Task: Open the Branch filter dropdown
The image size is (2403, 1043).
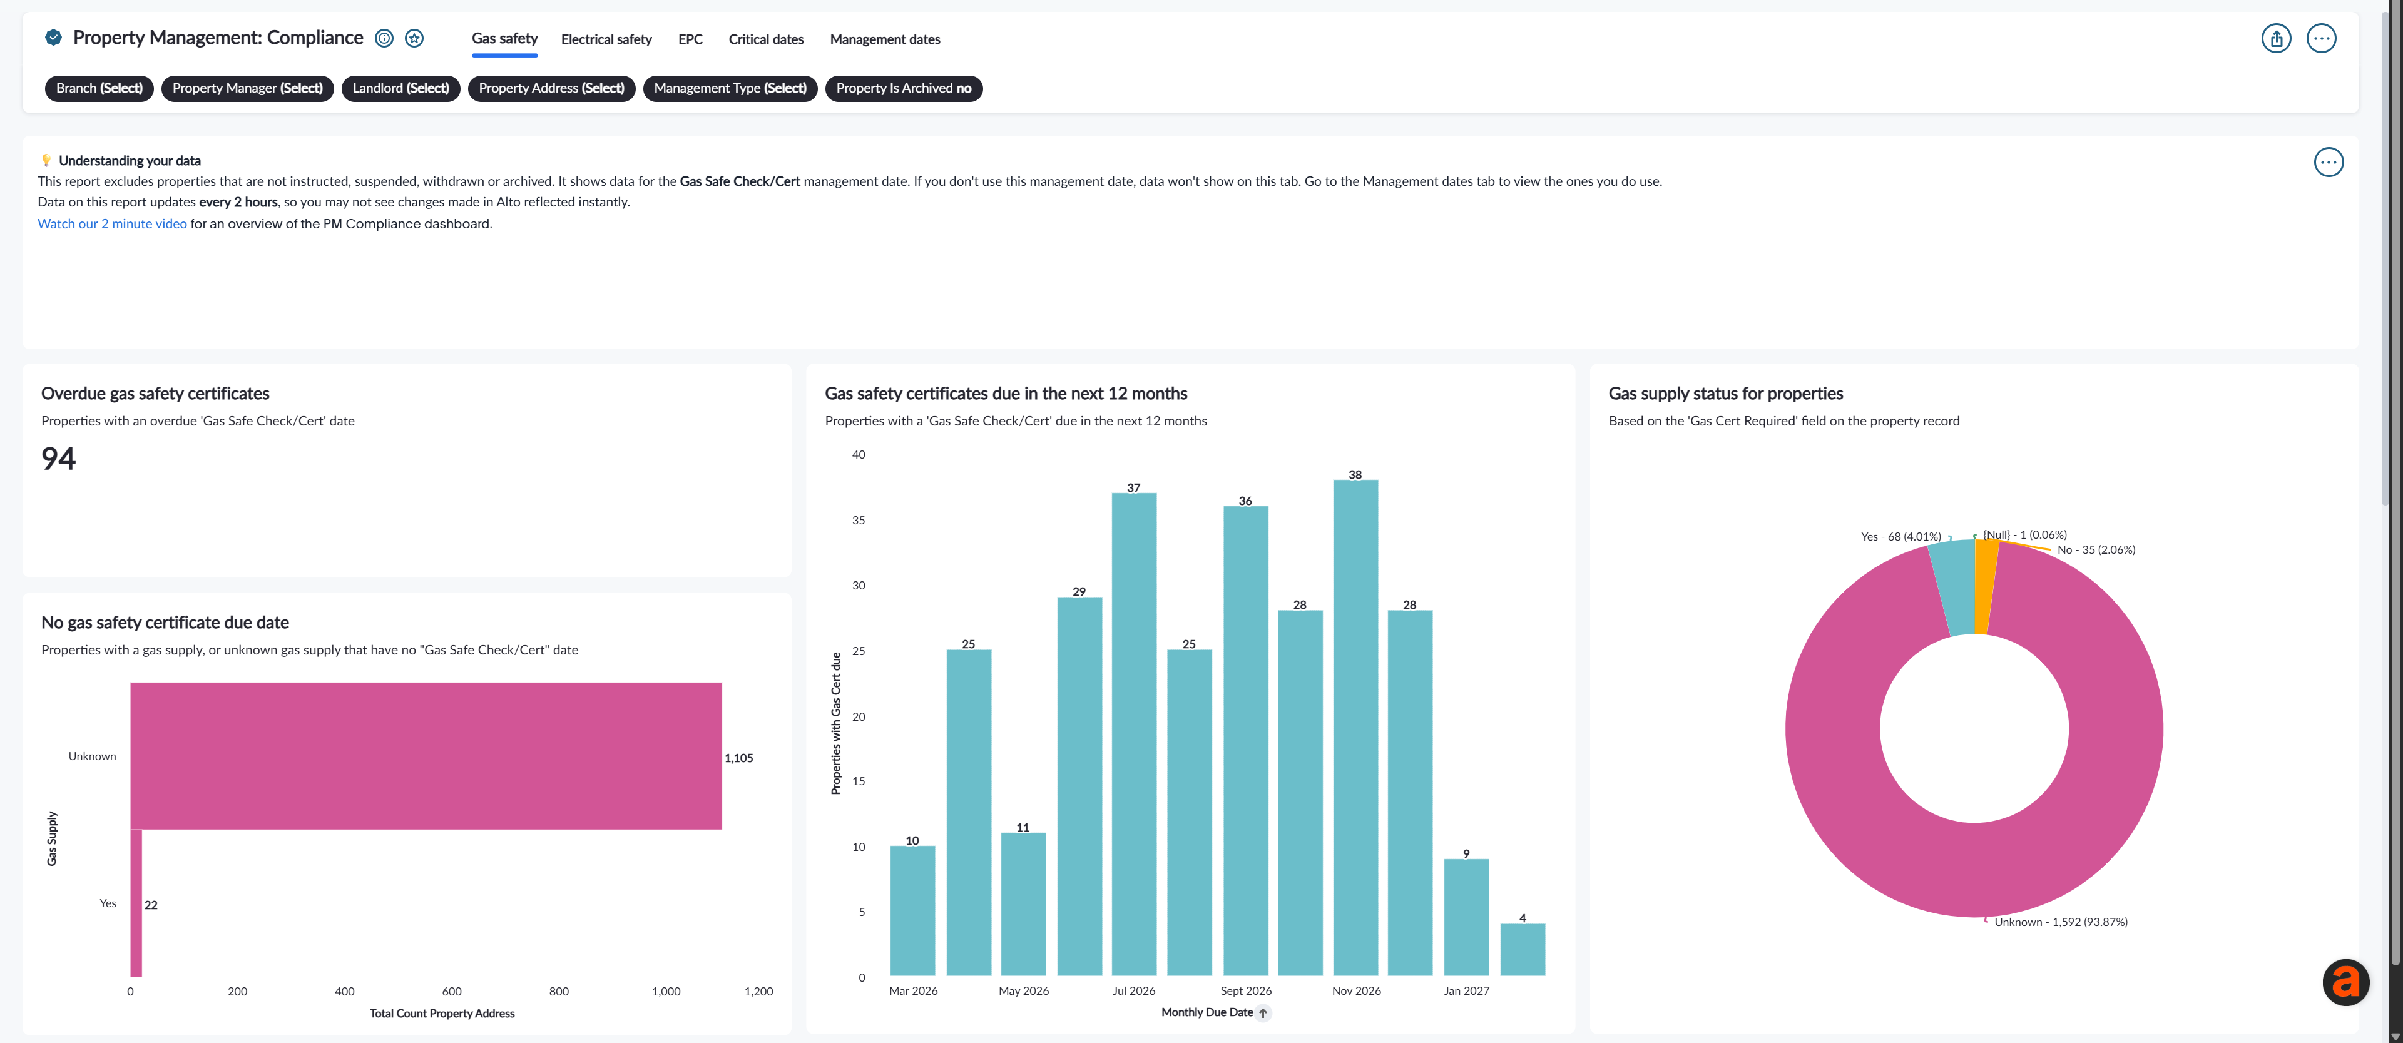Action: [x=99, y=89]
